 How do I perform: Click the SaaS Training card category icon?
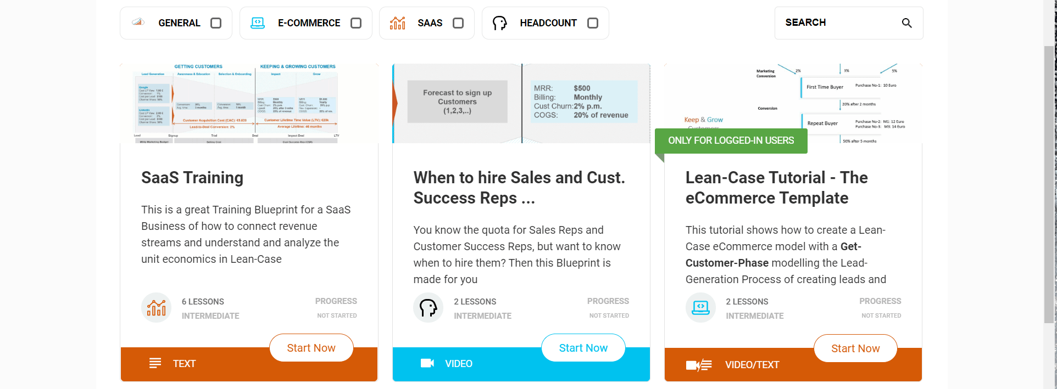click(x=156, y=308)
